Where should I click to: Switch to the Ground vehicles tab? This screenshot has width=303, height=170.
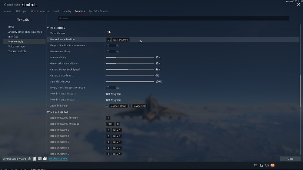40,11
